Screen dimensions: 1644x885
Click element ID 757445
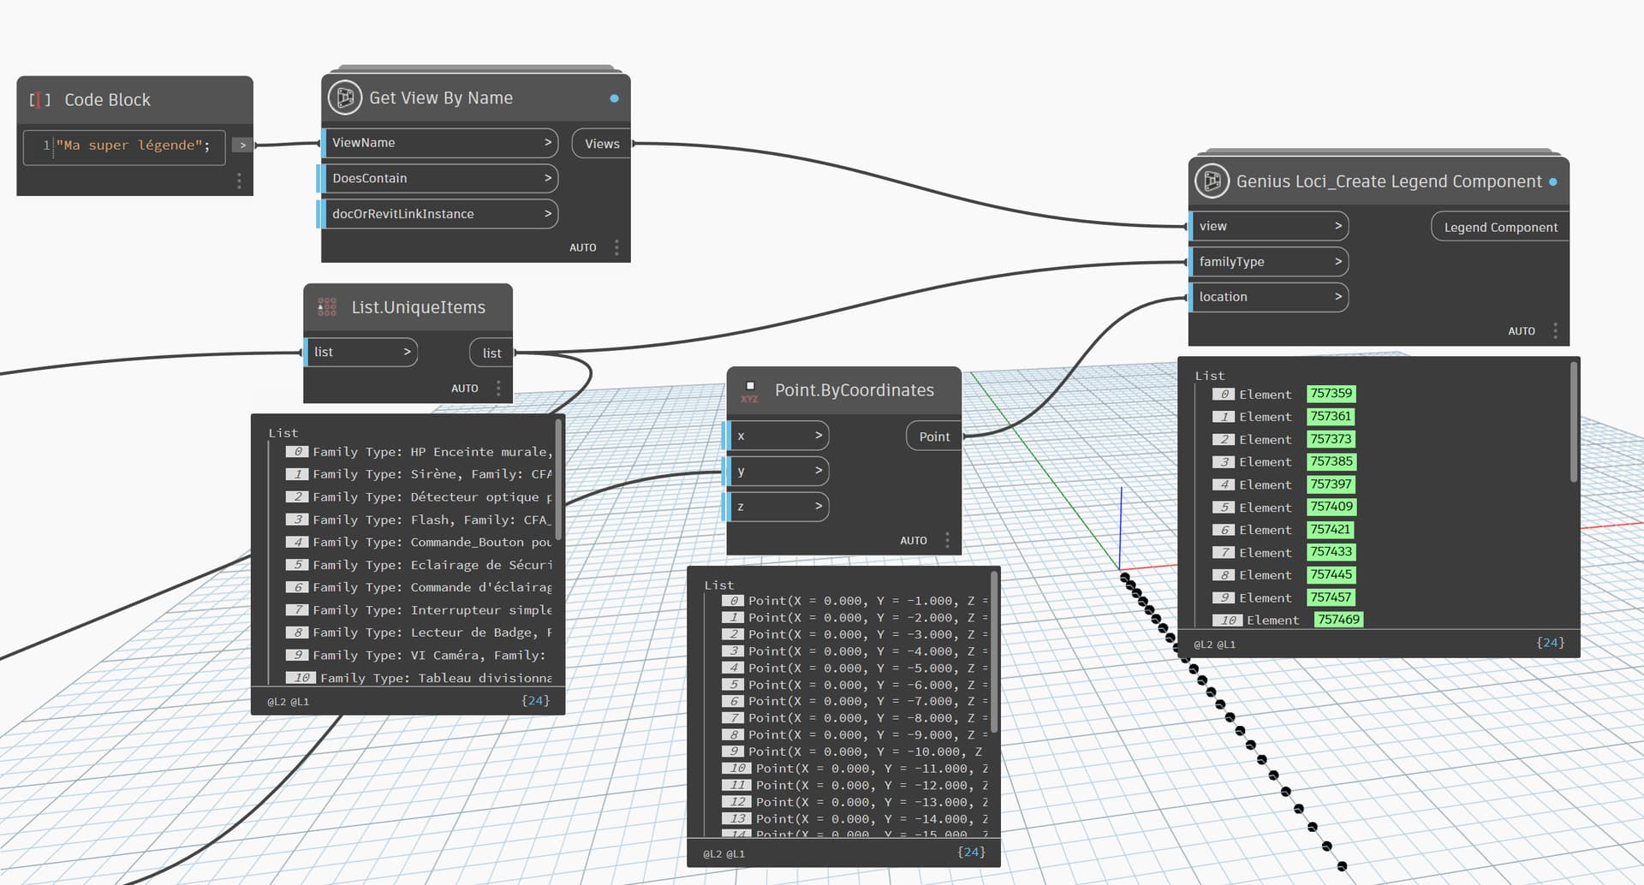(1331, 575)
